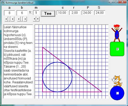
Task: Select the S area result field
Action: (100, 13)
